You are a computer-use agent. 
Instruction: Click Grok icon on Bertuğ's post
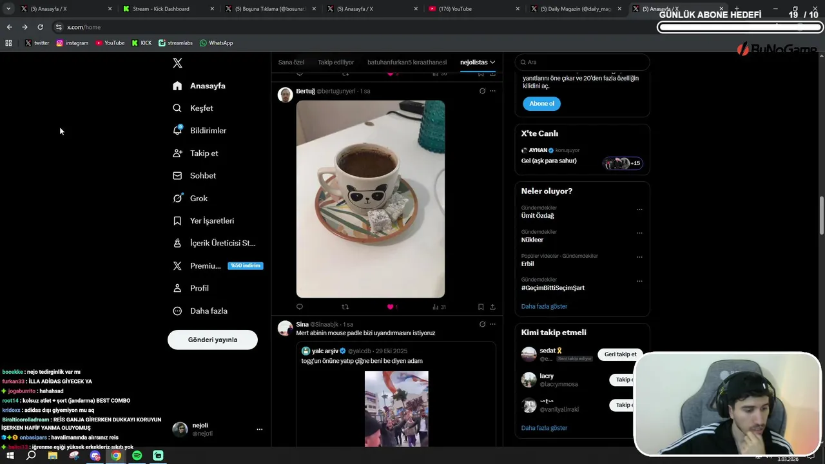pos(482,91)
